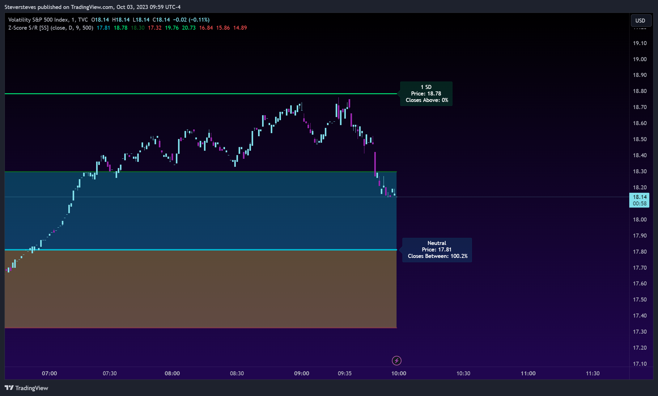Click indicator value 18.30 in legend
This screenshot has height=396, width=658.
(138, 28)
